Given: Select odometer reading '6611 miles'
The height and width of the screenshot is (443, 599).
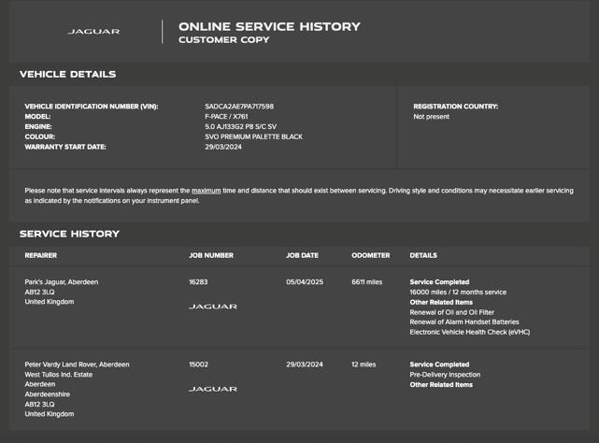Looking at the screenshot, I should [x=366, y=282].
